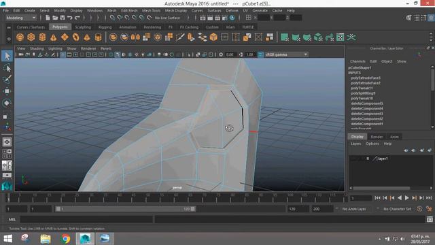The image size is (435, 245).
Task: Click the Redo arrow icon
Action: (x=77, y=18)
